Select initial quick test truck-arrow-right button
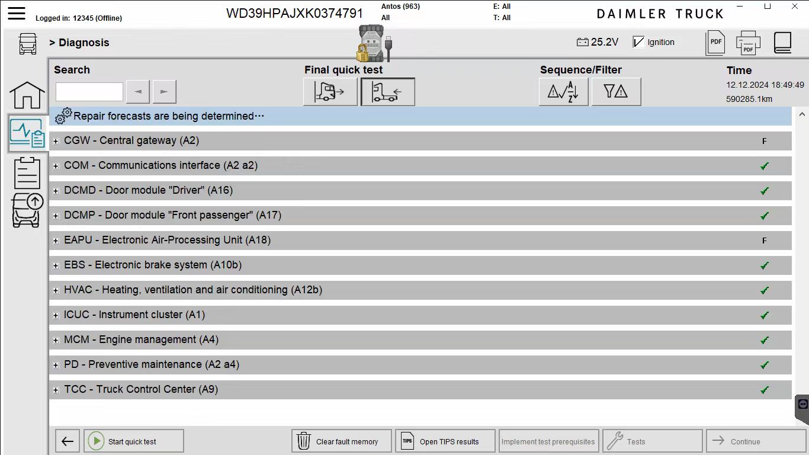Image resolution: width=809 pixels, height=455 pixels. pyautogui.click(x=330, y=92)
